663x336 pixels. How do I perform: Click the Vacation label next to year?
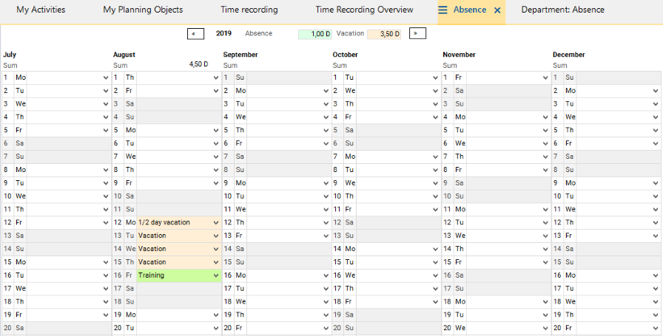350,33
